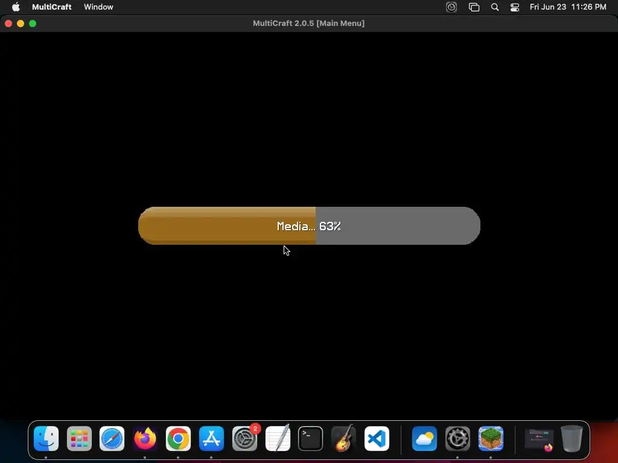
Task: Open TextEdit from the Dock
Action: click(x=278, y=438)
